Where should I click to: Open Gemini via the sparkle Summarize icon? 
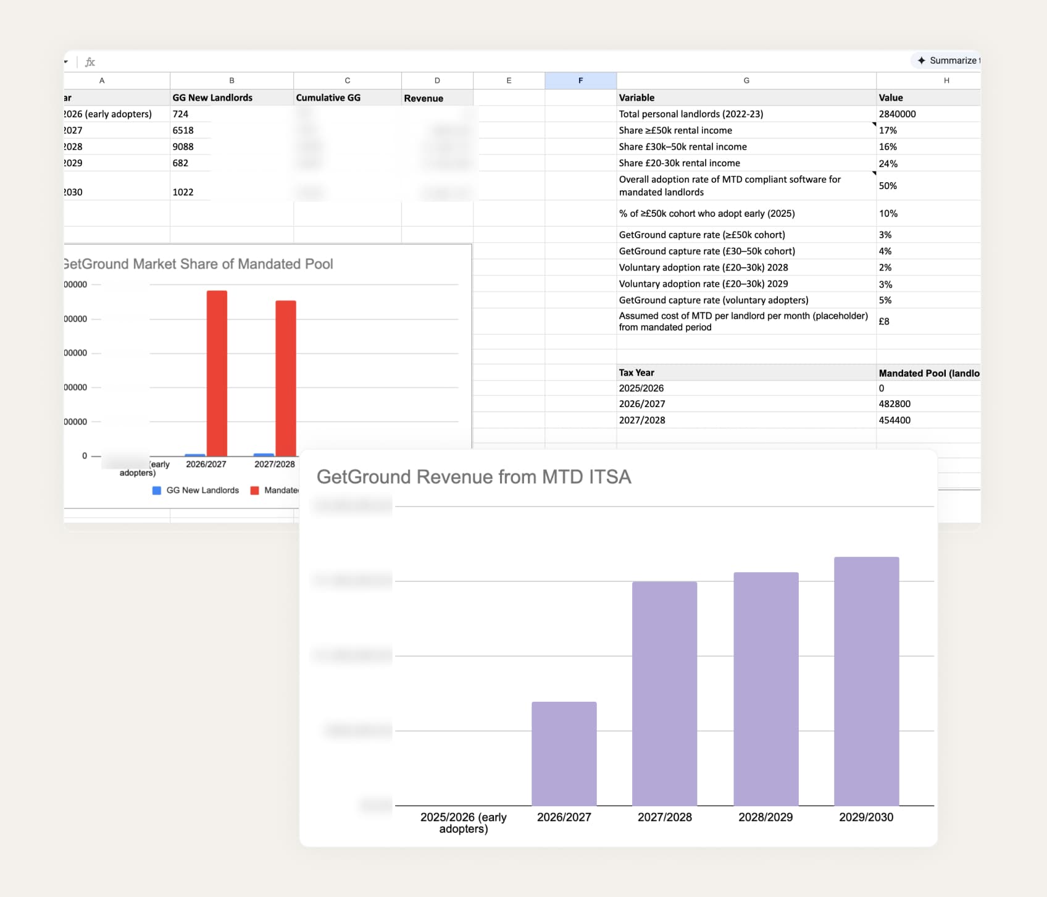coord(921,61)
